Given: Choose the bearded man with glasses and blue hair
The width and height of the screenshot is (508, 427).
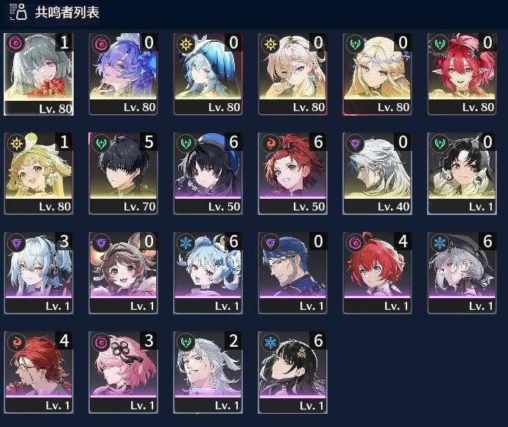Looking at the screenshot, I should click(x=292, y=273).
